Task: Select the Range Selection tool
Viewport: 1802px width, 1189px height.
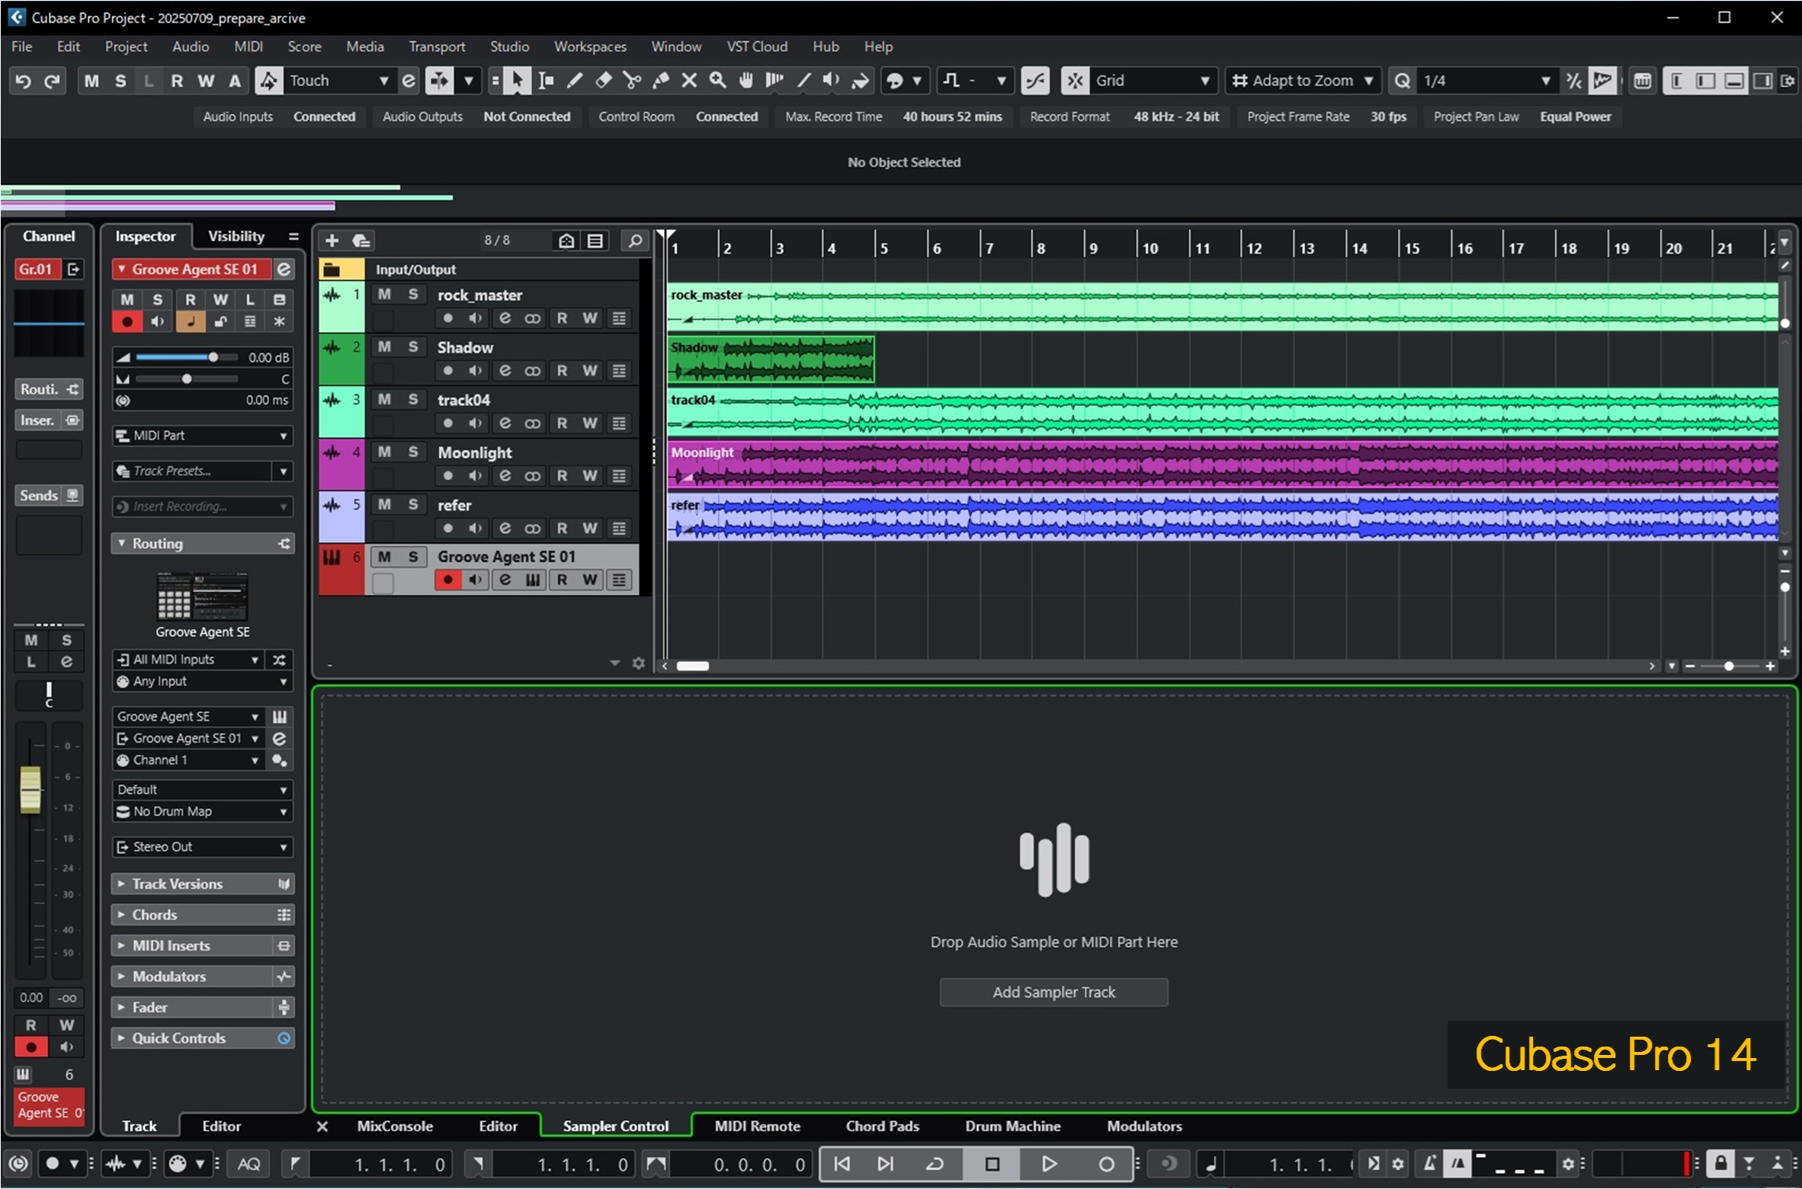Action: pyautogui.click(x=546, y=80)
